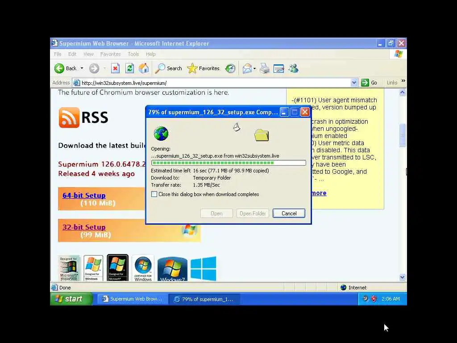The image size is (457, 343).
Task: Click the Designed for Windows 2000 badge
Action: pos(69,268)
